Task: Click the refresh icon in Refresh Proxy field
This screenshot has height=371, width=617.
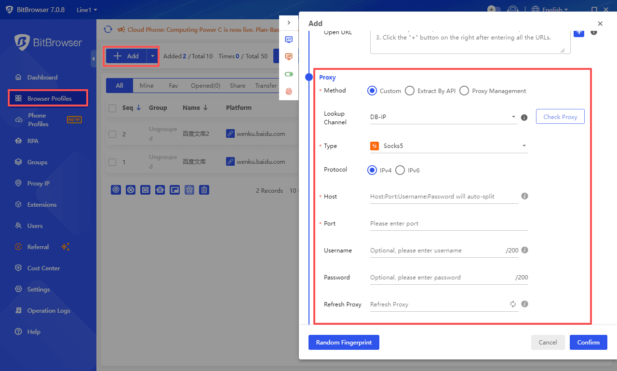Action: [x=513, y=305]
